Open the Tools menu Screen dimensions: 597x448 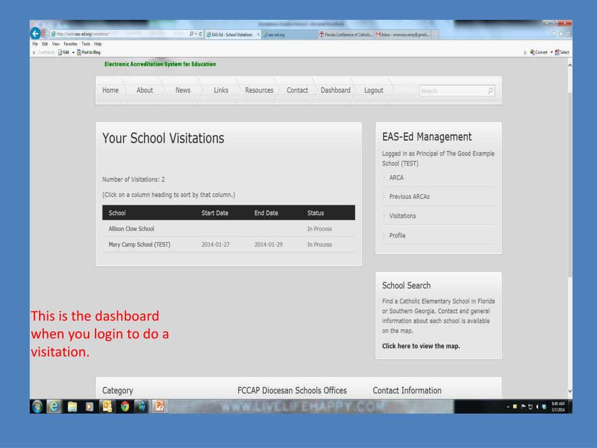coord(86,44)
